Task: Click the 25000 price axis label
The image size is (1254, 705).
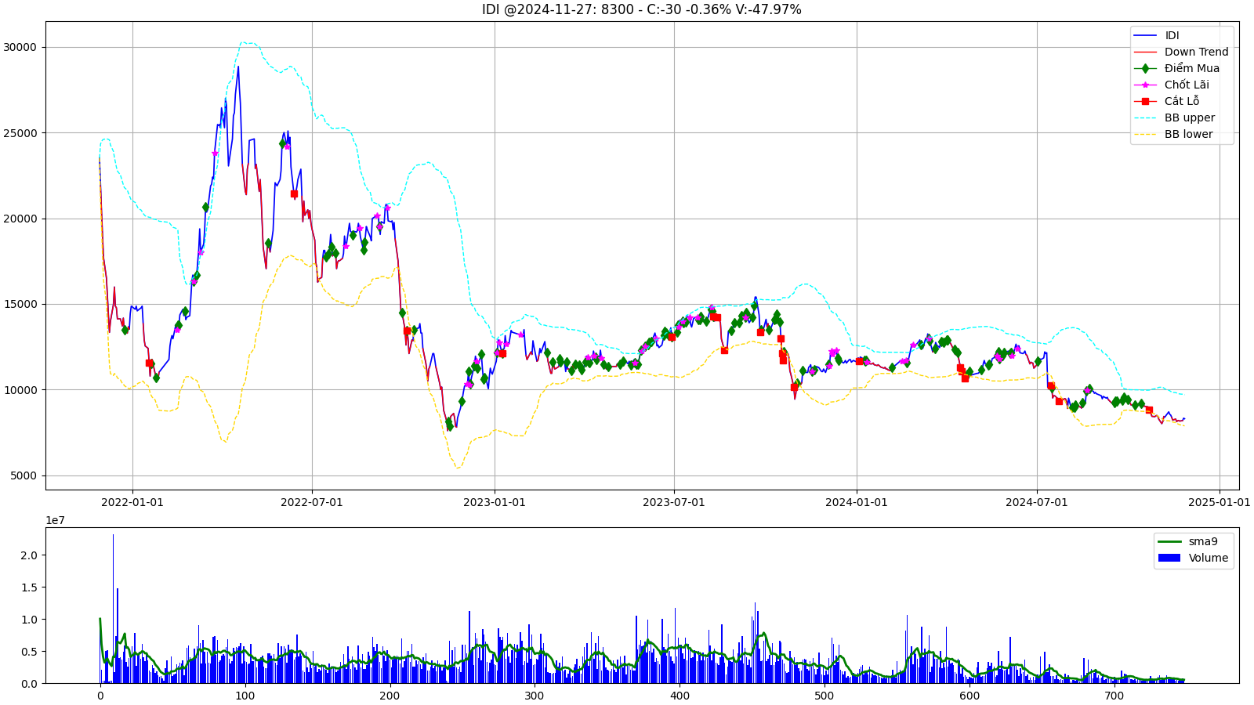Action: pyautogui.click(x=20, y=133)
